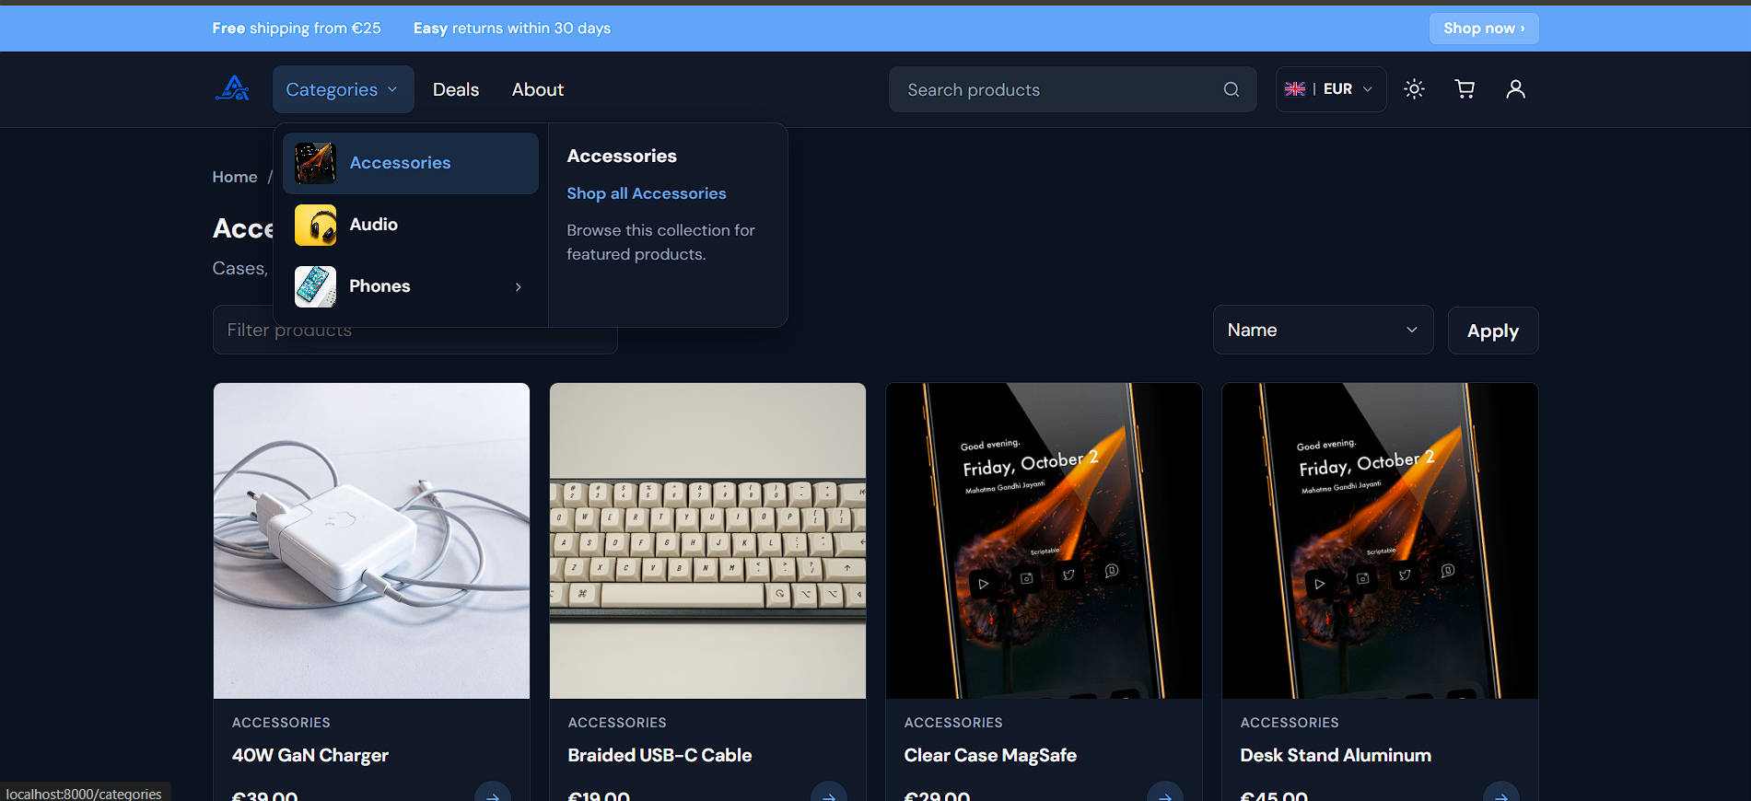Click the site logo icon
Viewport: 1751px width, 801px height.
[232, 88]
